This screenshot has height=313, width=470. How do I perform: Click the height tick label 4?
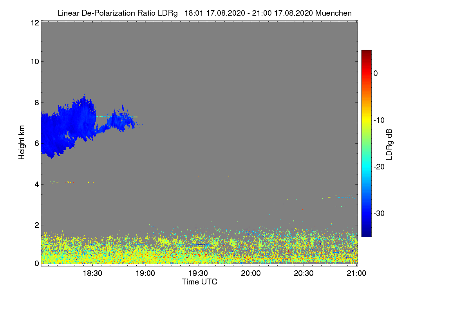tap(36, 184)
